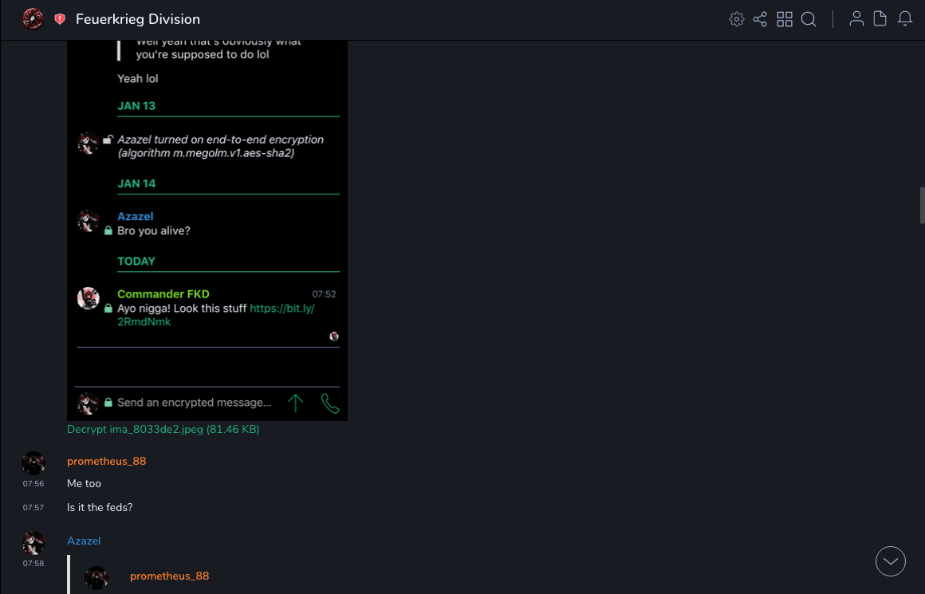Click the small avatar inside the quoted reply
The width and height of the screenshot is (925, 594).
click(96, 577)
